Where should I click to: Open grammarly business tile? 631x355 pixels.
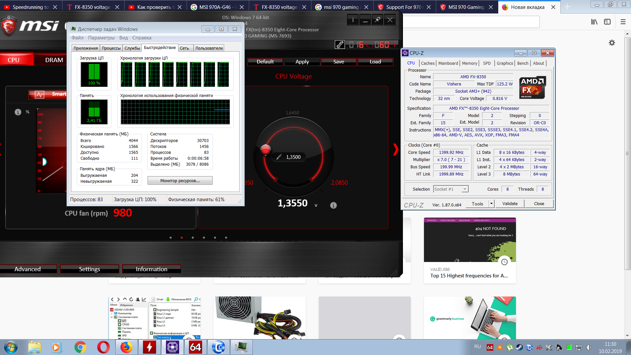point(470,318)
